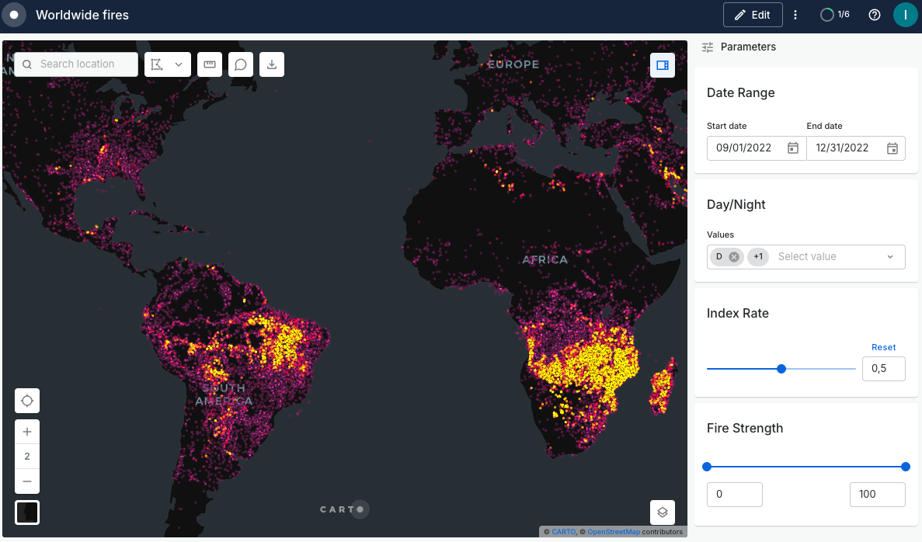Expand the Day/Night values dropdown
Image resolution: width=922 pixels, height=542 pixels.
pos(890,257)
